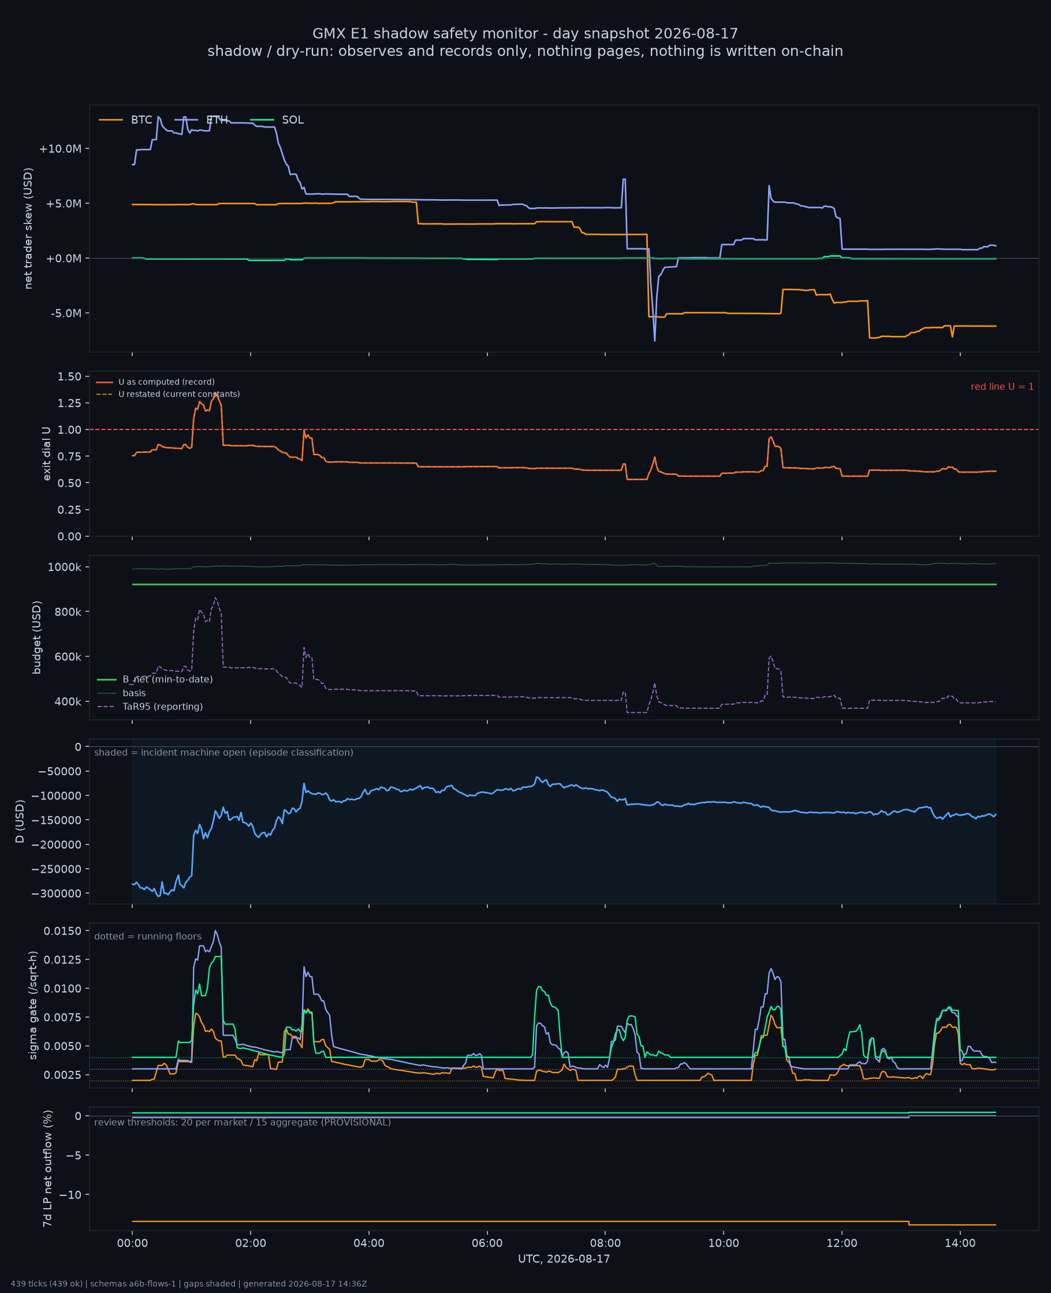Click the ETH legend entry
Screen dimensions: 1051x1293
[x=202, y=120]
